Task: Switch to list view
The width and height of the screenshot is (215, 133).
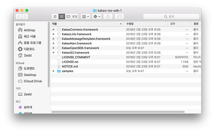Action: [62, 17]
